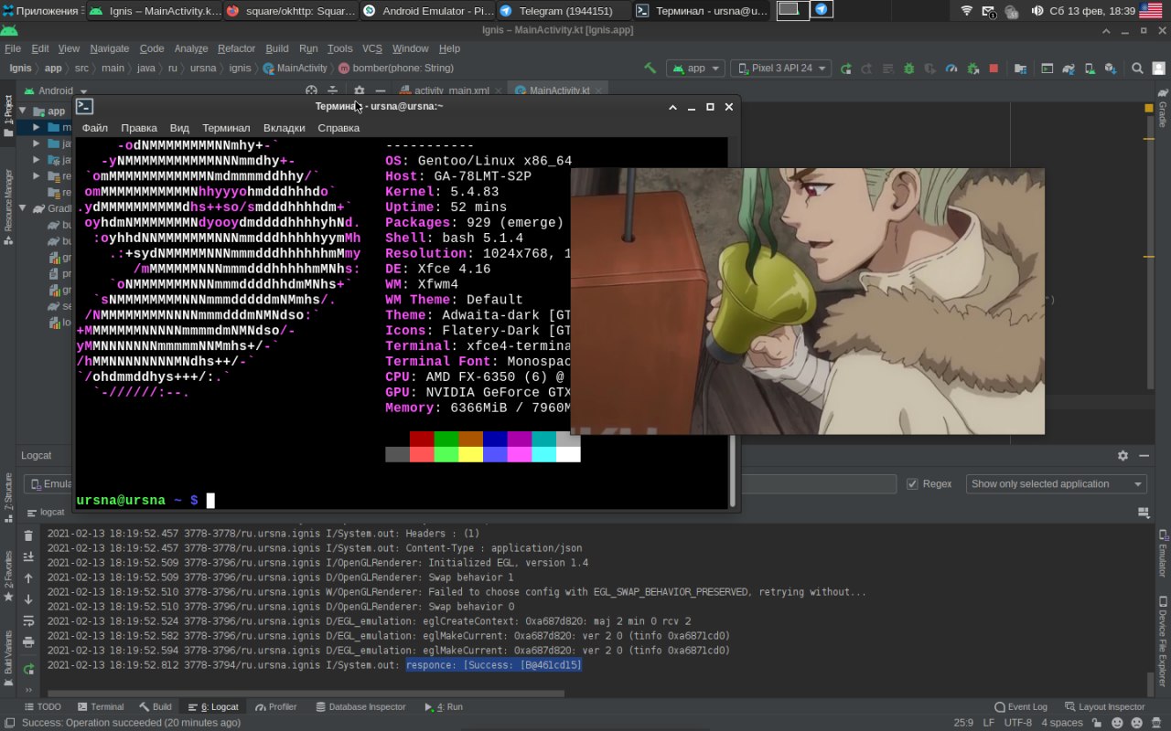The width and height of the screenshot is (1171, 731).
Task: Open the Справка menu in the terminal
Action: (x=338, y=128)
